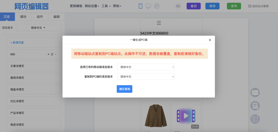Click the plus icon on page 666
This screenshot has width=278, height=132.
[48, 54]
